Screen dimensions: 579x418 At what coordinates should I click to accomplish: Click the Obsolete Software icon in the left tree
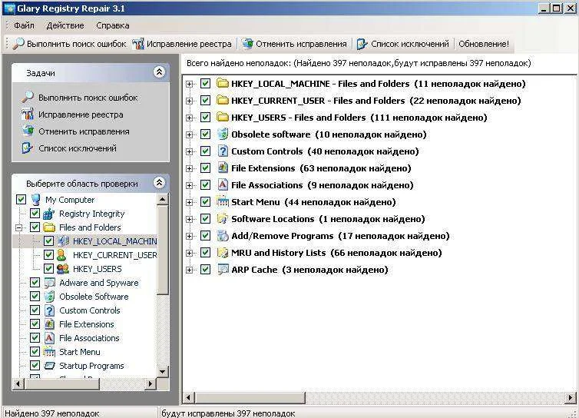point(49,297)
